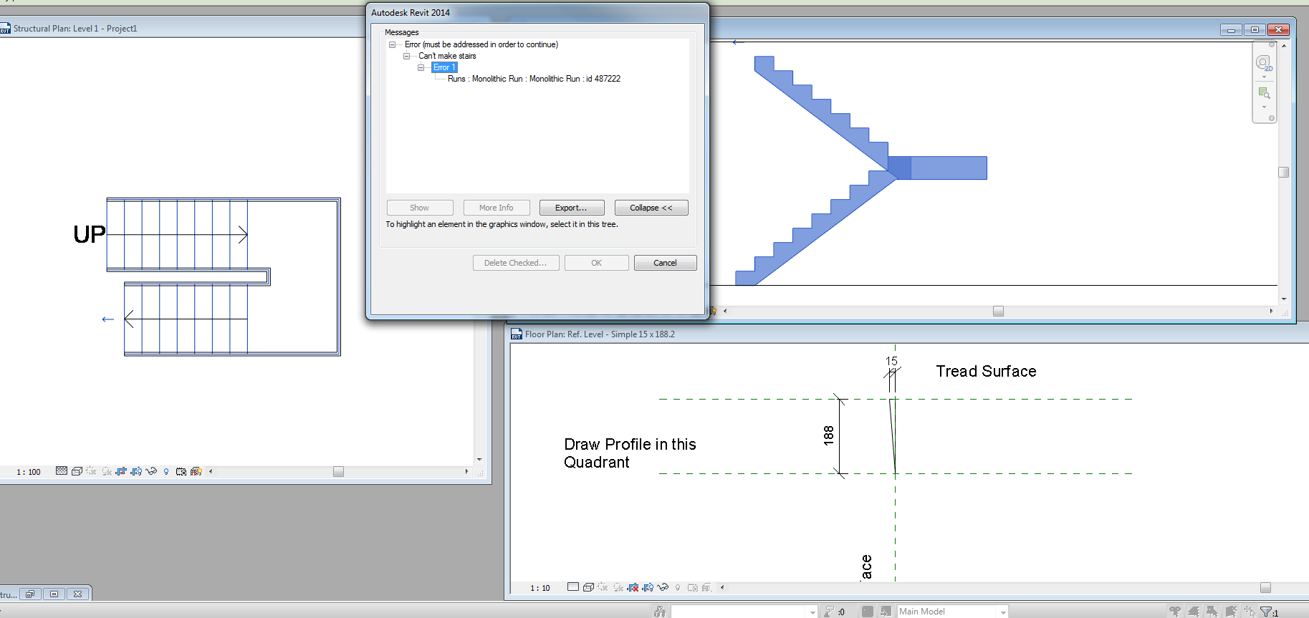The image size is (1309, 618).
Task: Toggle Select Links in status bar
Action: pos(1175,612)
